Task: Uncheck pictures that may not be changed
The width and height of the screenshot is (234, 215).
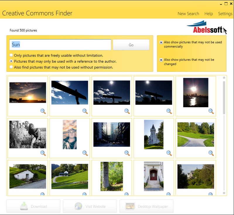Action: pos(161,60)
